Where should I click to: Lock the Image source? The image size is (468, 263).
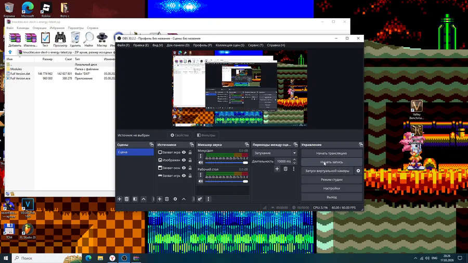(190, 160)
